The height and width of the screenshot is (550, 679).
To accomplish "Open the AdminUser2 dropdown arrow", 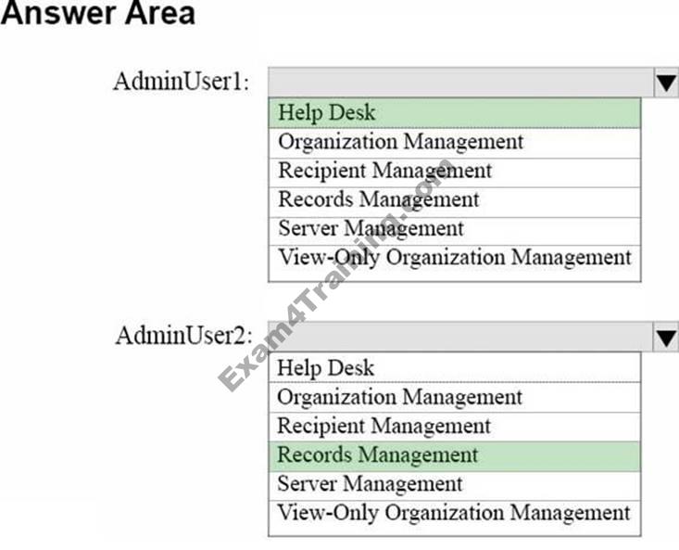I will (665, 339).
